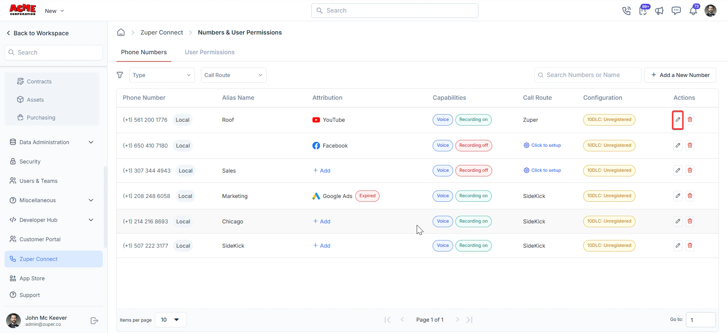Click Back to Workspace link

tap(38, 33)
